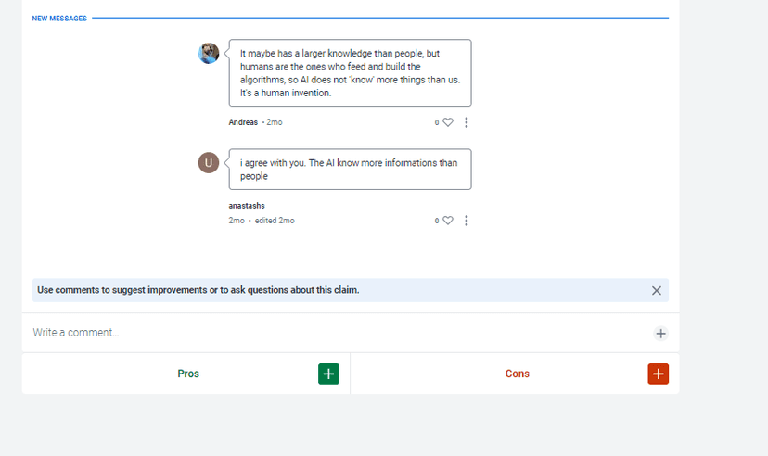Click Andreas's profile avatar photo
This screenshot has height=456, width=768.
(x=209, y=53)
